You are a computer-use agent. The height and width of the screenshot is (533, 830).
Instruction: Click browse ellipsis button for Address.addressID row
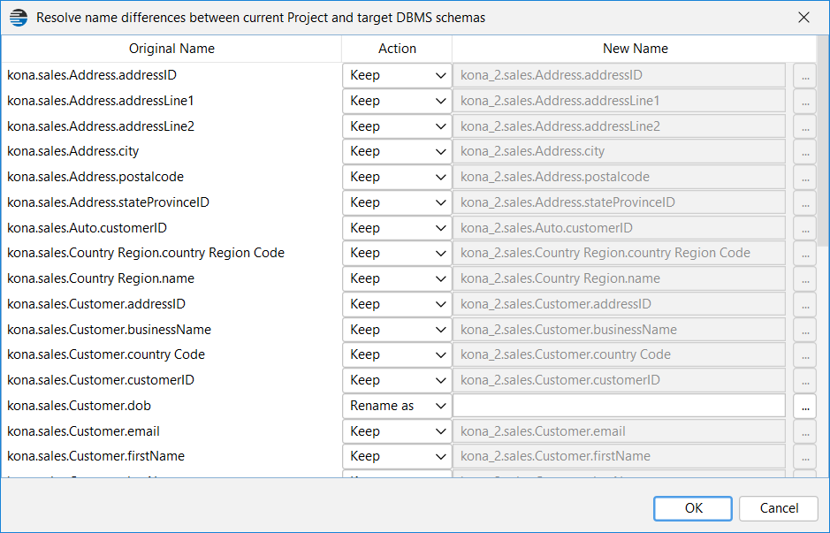pos(804,75)
